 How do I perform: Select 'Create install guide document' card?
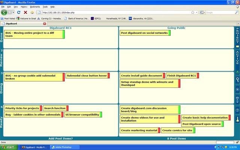click(x=142, y=76)
